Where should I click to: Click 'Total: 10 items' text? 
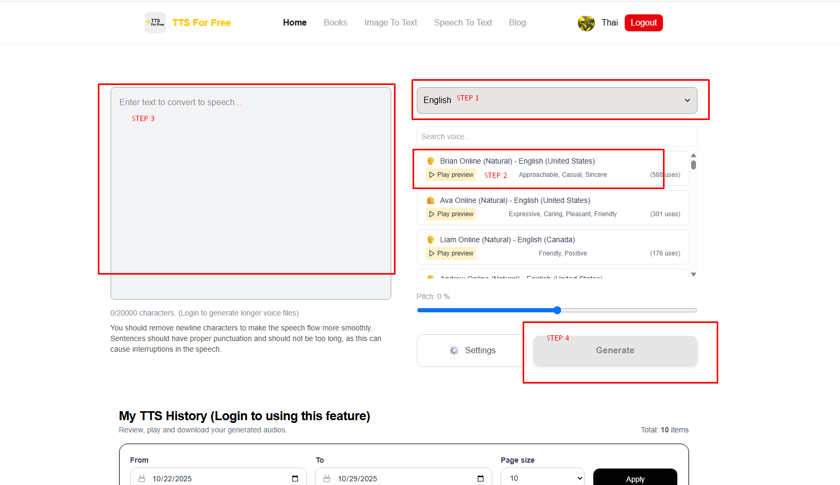click(x=665, y=430)
